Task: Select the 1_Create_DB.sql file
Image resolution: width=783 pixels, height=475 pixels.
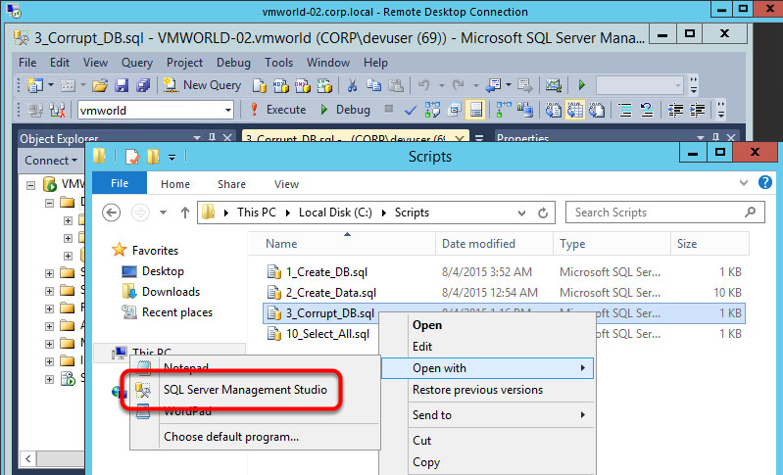Action: tap(327, 272)
